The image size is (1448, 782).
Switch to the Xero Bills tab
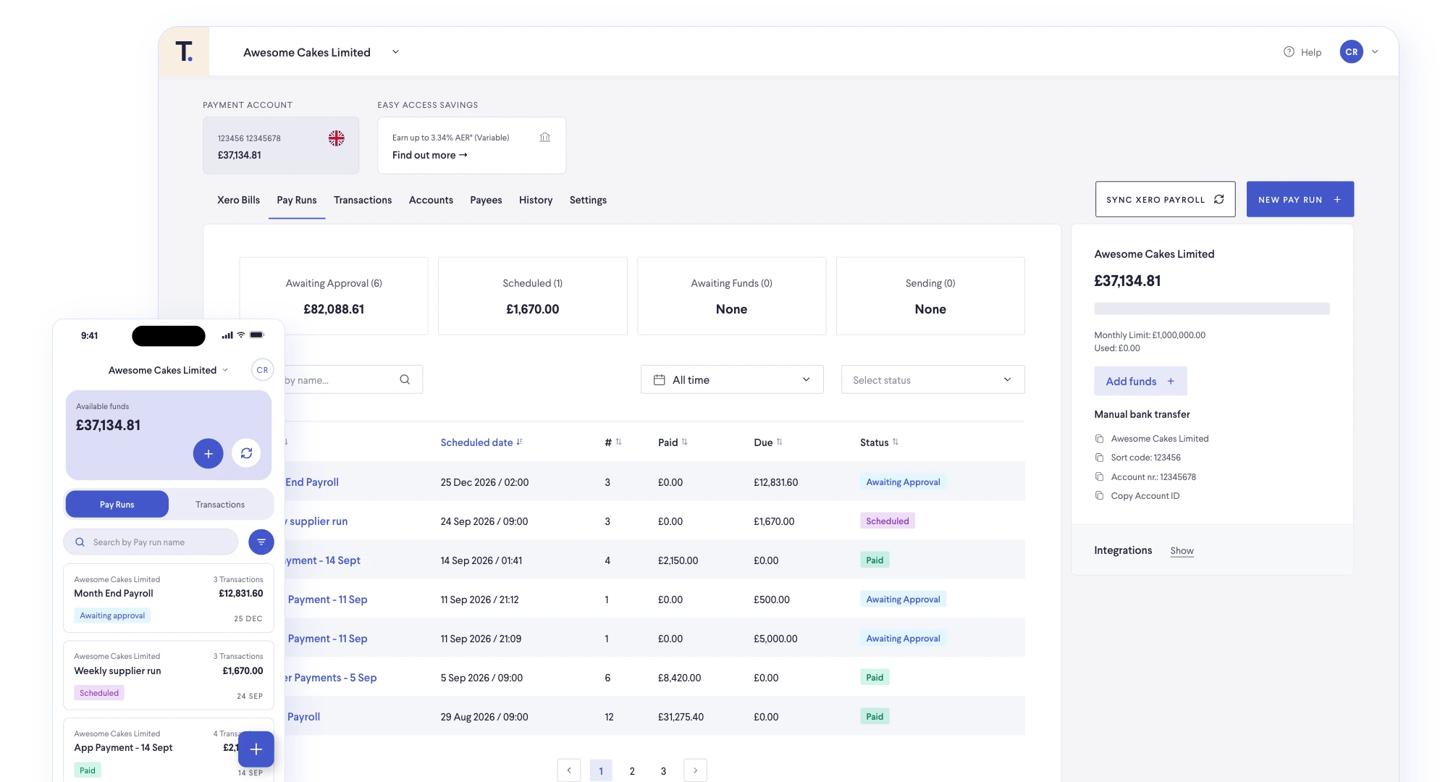238,200
